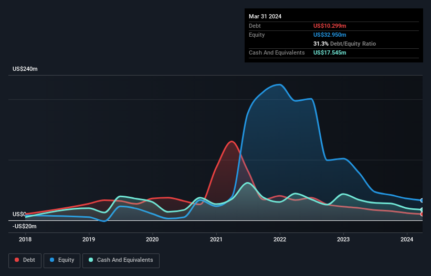This screenshot has height=276, width=431.
Task: Click the 2019 x-axis label
Action: point(89,239)
